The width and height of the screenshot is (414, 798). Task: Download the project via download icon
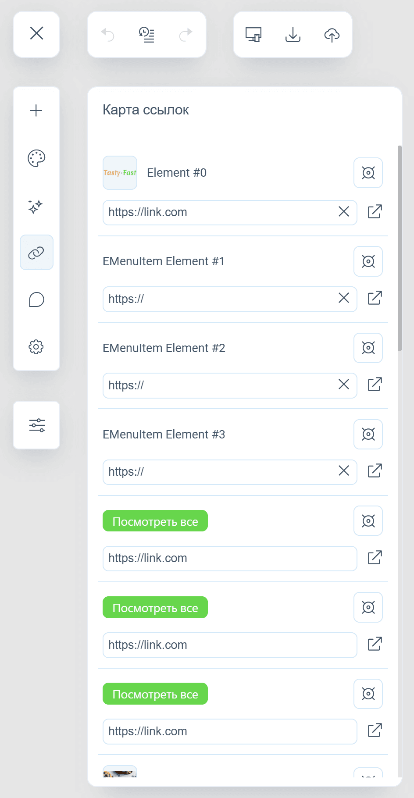(x=293, y=35)
